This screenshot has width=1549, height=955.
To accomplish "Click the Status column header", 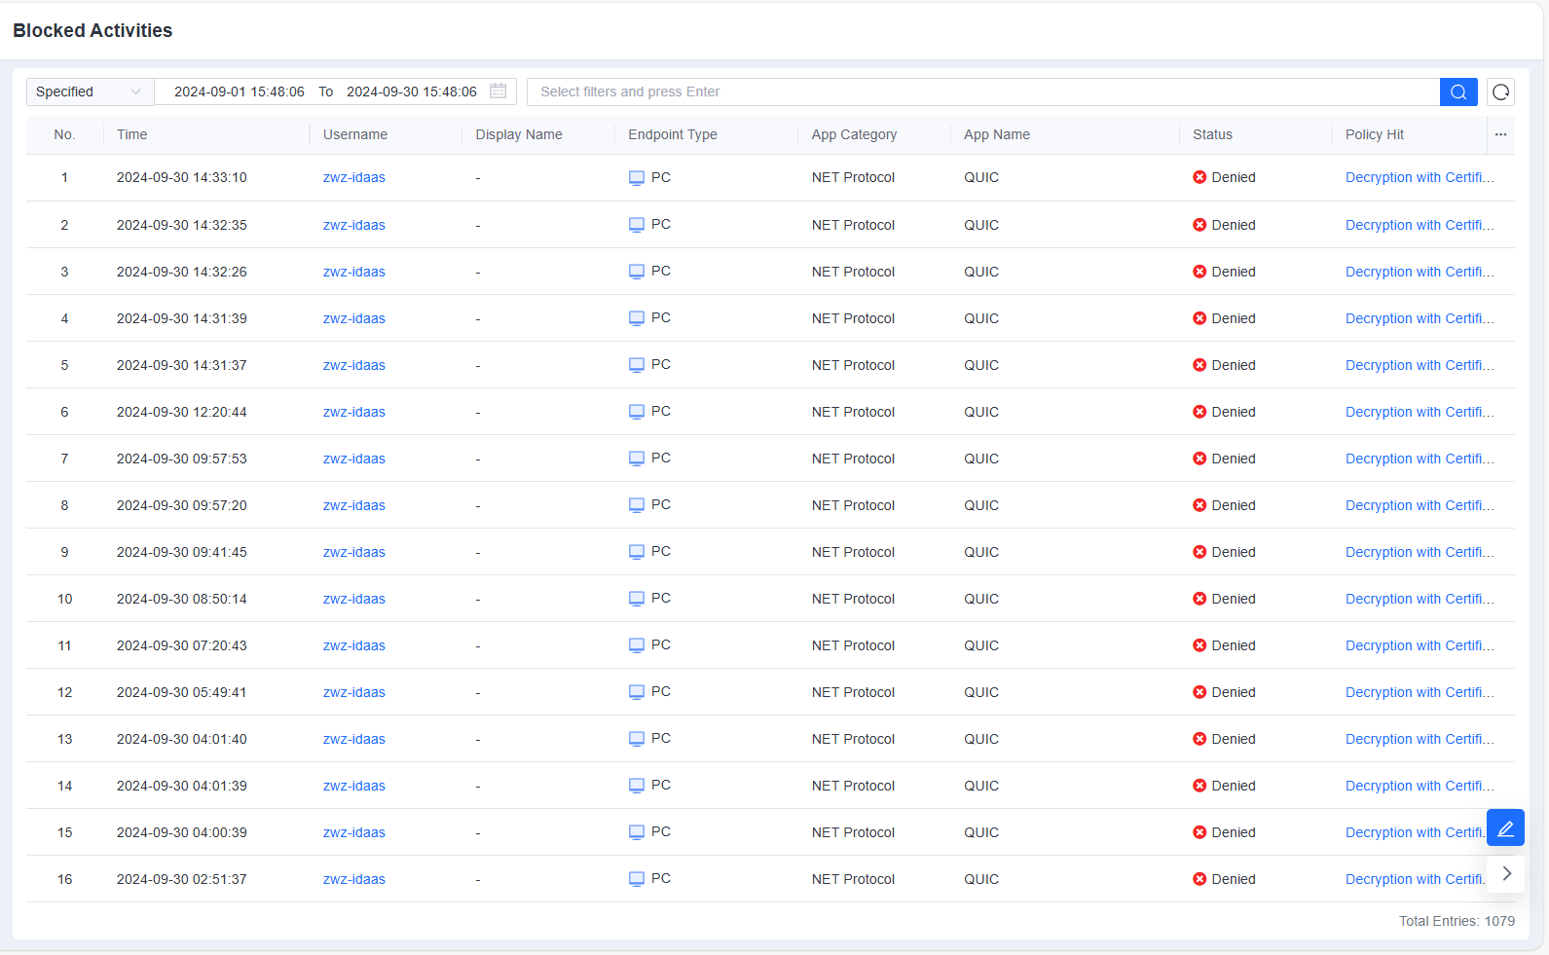I will [1212, 134].
